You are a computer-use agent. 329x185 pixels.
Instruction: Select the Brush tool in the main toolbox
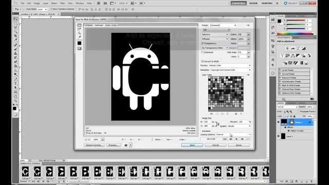15,49
